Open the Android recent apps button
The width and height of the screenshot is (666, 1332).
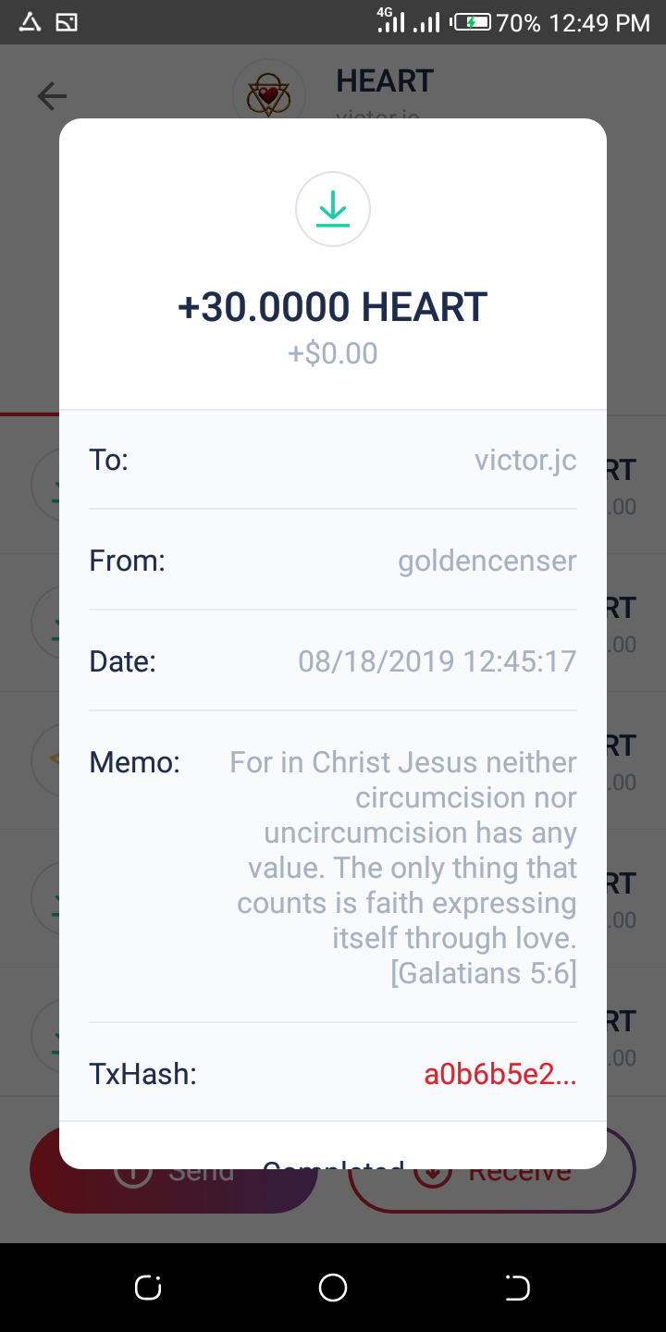[x=148, y=1288]
